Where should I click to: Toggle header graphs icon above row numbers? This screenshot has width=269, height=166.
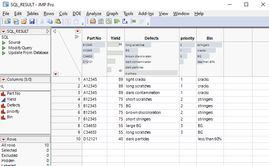77,37
